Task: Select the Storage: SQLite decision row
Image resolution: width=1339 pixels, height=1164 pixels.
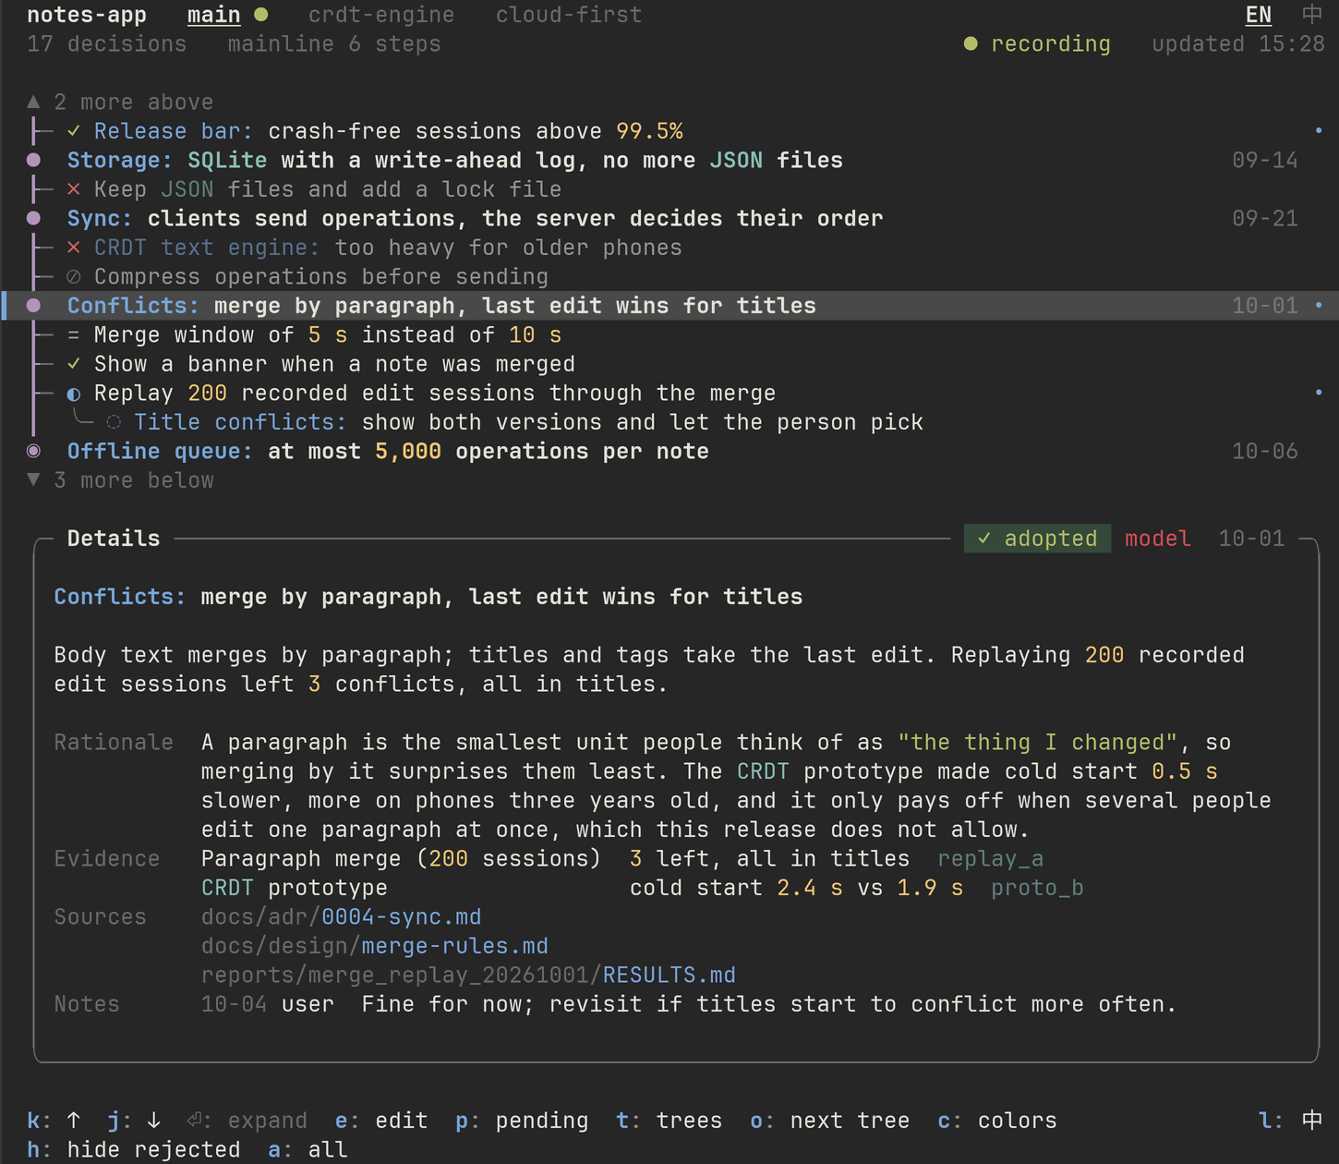Action: point(669,160)
